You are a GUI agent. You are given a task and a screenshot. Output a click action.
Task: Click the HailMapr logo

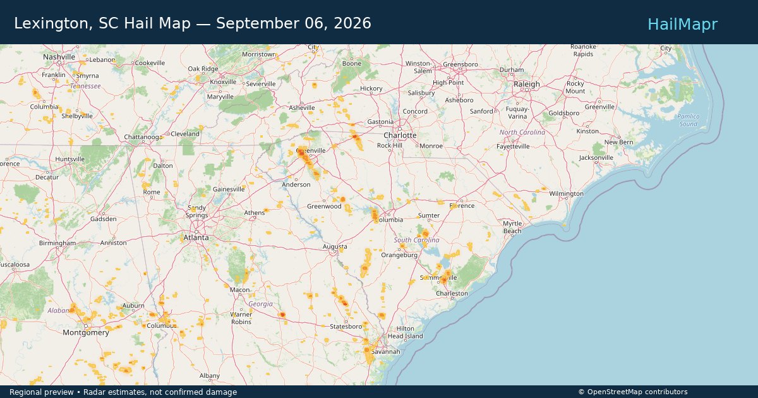coord(682,24)
